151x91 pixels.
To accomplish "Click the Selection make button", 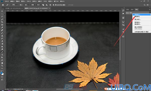I will [x=27, y=5].
